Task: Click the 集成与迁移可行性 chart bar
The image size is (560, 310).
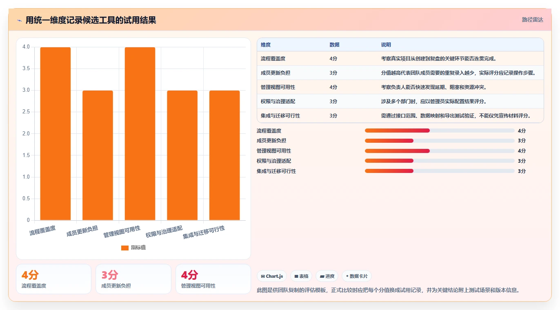Action: 224,155
